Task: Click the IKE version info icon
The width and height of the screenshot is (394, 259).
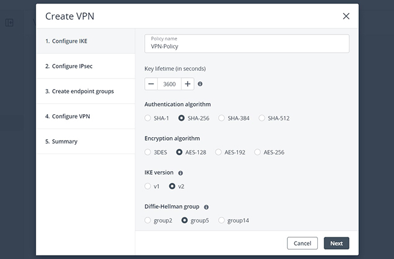Action: (181, 173)
